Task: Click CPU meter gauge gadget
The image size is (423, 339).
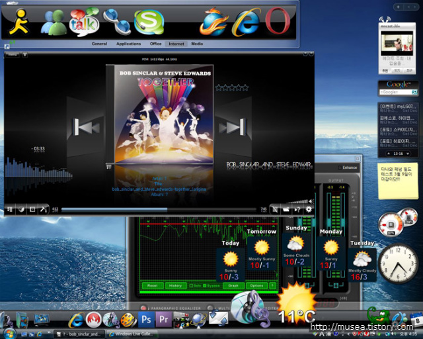Action: click(391, 224)
